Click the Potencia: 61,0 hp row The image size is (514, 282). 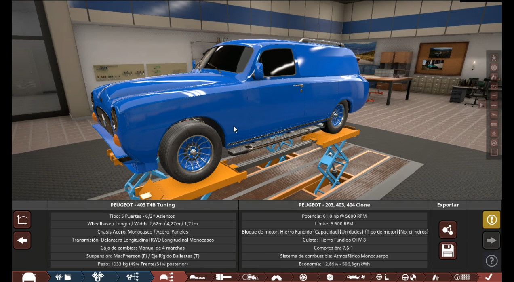(334, 216)
